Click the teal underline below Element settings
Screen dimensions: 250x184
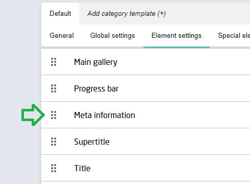(177, 47)
